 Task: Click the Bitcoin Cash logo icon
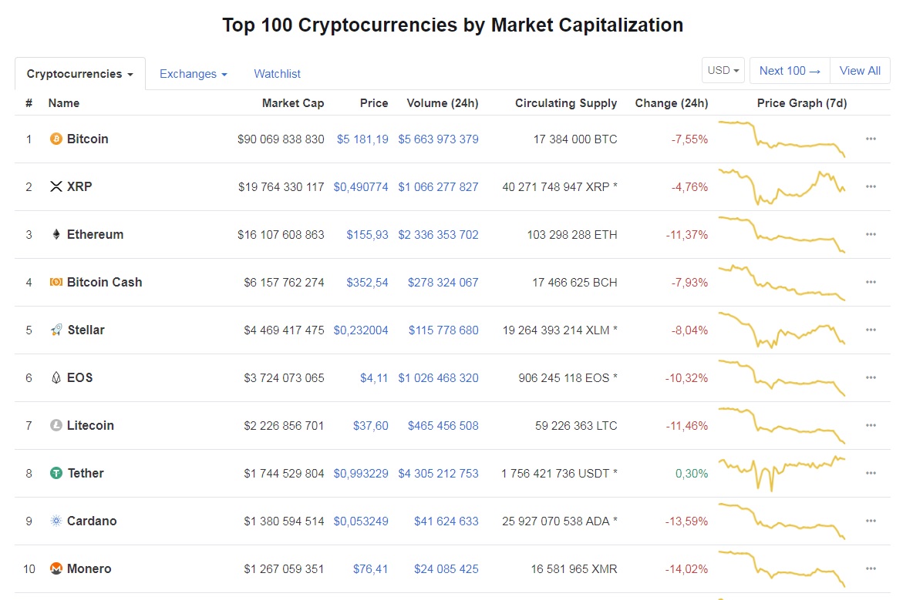(56, 282)
